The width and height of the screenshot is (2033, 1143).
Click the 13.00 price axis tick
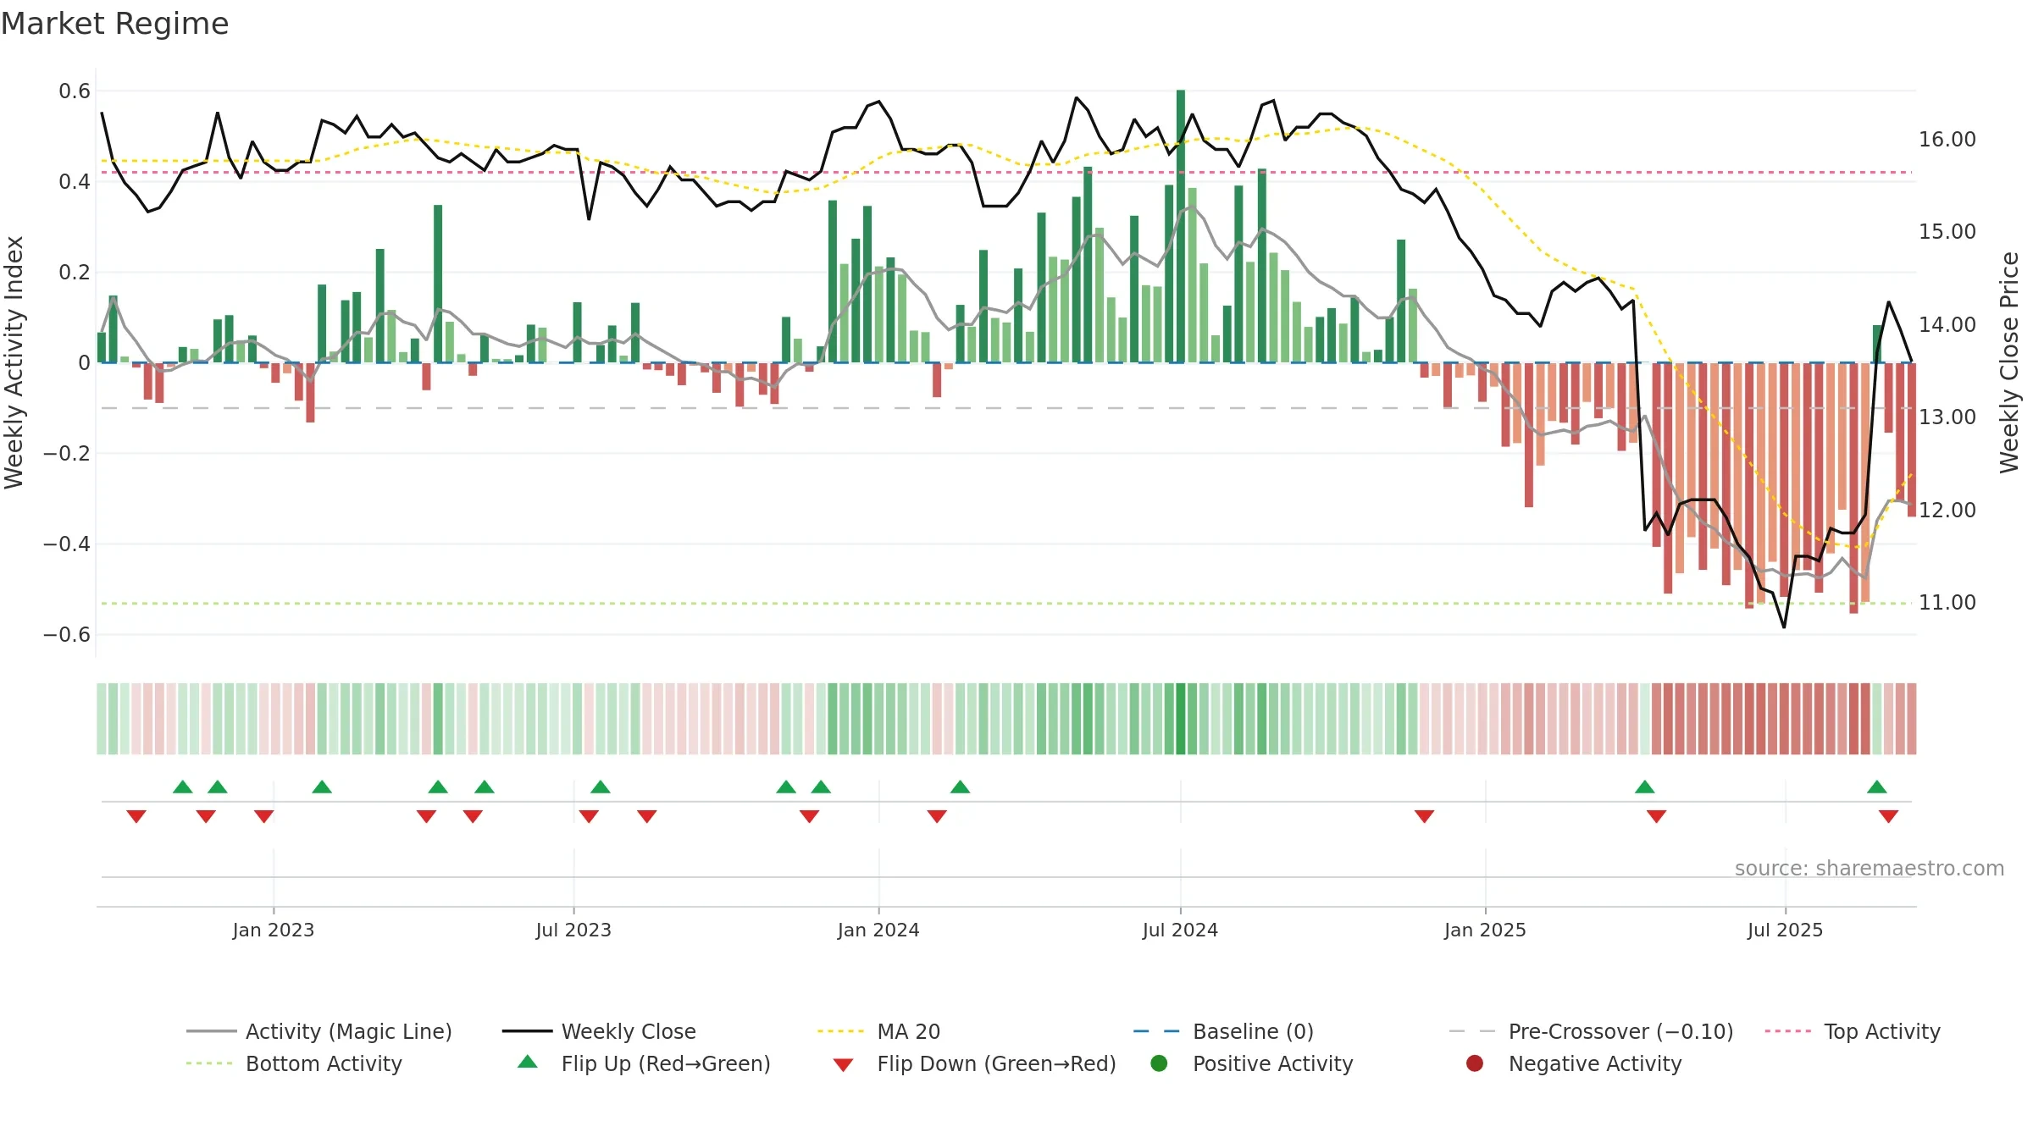1947,417
